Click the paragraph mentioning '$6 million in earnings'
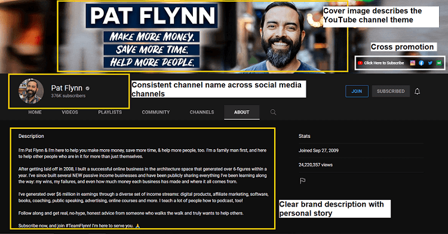Image resolution: width=448 pixels, height=234 pixels. pyautogui.click(x=143, y=197)
